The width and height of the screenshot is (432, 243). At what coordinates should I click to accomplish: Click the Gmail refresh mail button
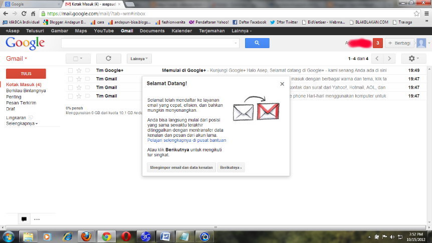109,59
